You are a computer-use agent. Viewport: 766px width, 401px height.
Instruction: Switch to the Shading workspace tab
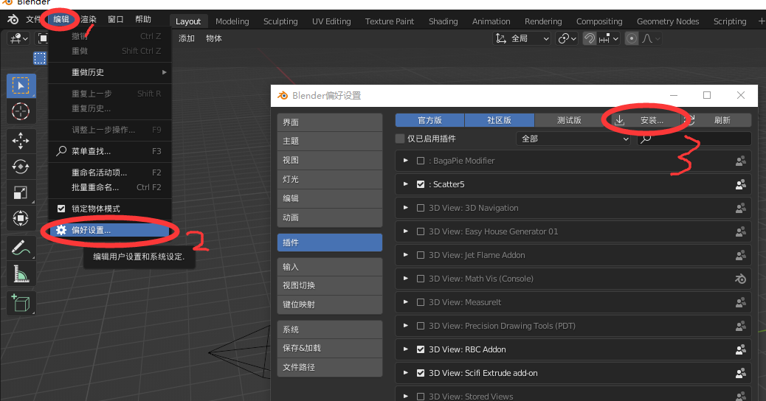pyautogui.click(x=443, y=21)
